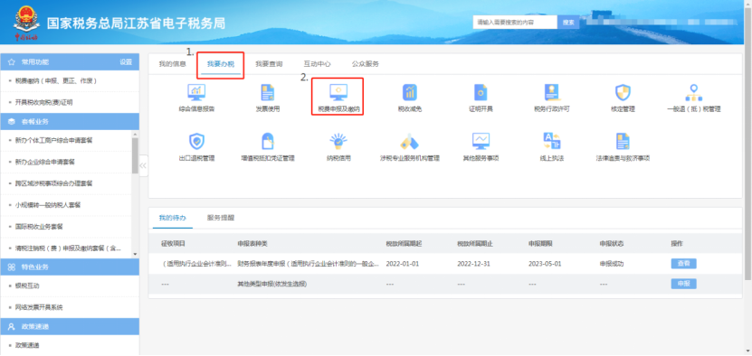Click date 2023-05-01 cell
Screen dimensions: 752x356
point(545,264)
